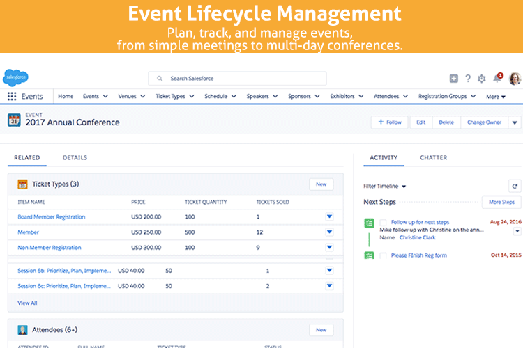
Task: Expand the Ticket Types nav dropdown chevron
Action: [192, 97]
